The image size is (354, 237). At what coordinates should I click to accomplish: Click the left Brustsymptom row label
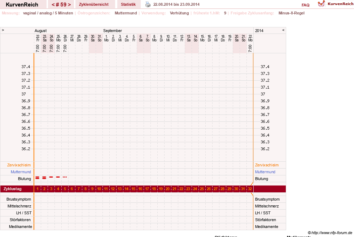click(19, 200)
